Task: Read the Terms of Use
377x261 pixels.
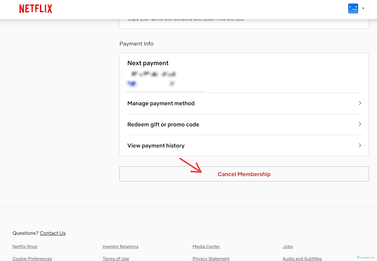Action: pos(115,259)
